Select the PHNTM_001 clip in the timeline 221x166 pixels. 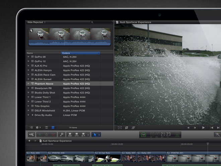tap(194, 157)
